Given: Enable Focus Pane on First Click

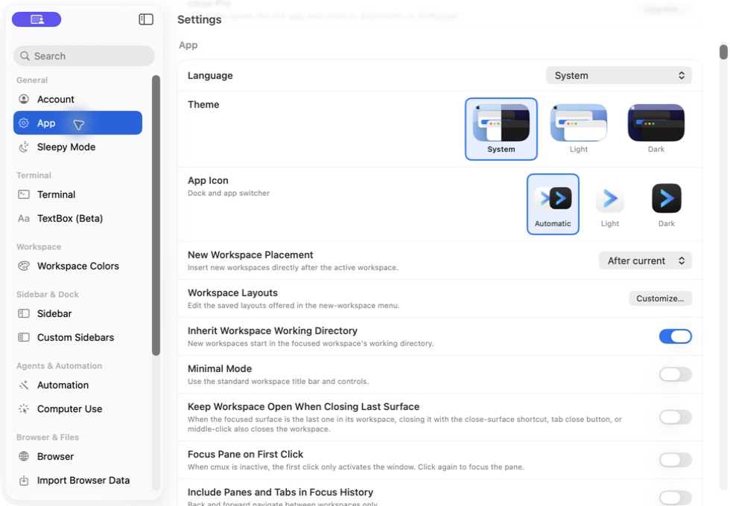Looking at the screenshot, I should 675,460.
